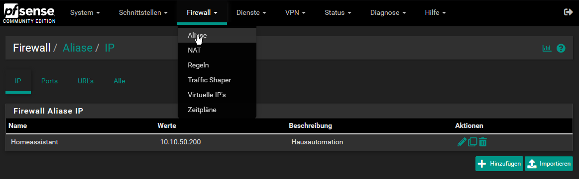Click the logout arrow icon

(x=568, y=12)
